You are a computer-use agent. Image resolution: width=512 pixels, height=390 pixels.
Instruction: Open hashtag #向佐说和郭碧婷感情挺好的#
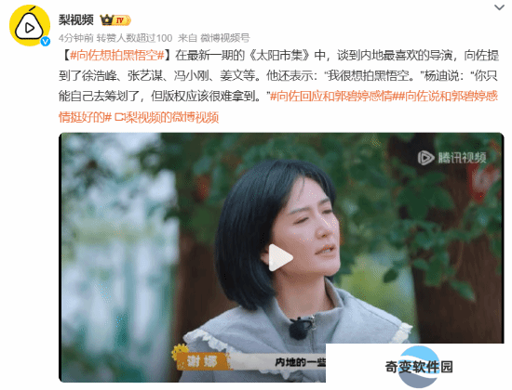click(x=278, y=107)
